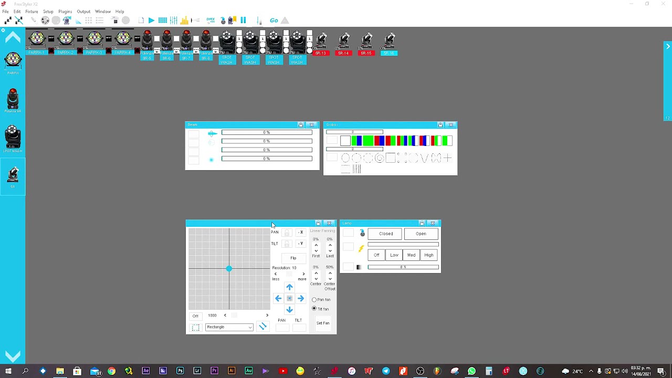Screen dimensions: 672x378
Task: Select the SR-14 moving head fixture
Action: point(344,44)
